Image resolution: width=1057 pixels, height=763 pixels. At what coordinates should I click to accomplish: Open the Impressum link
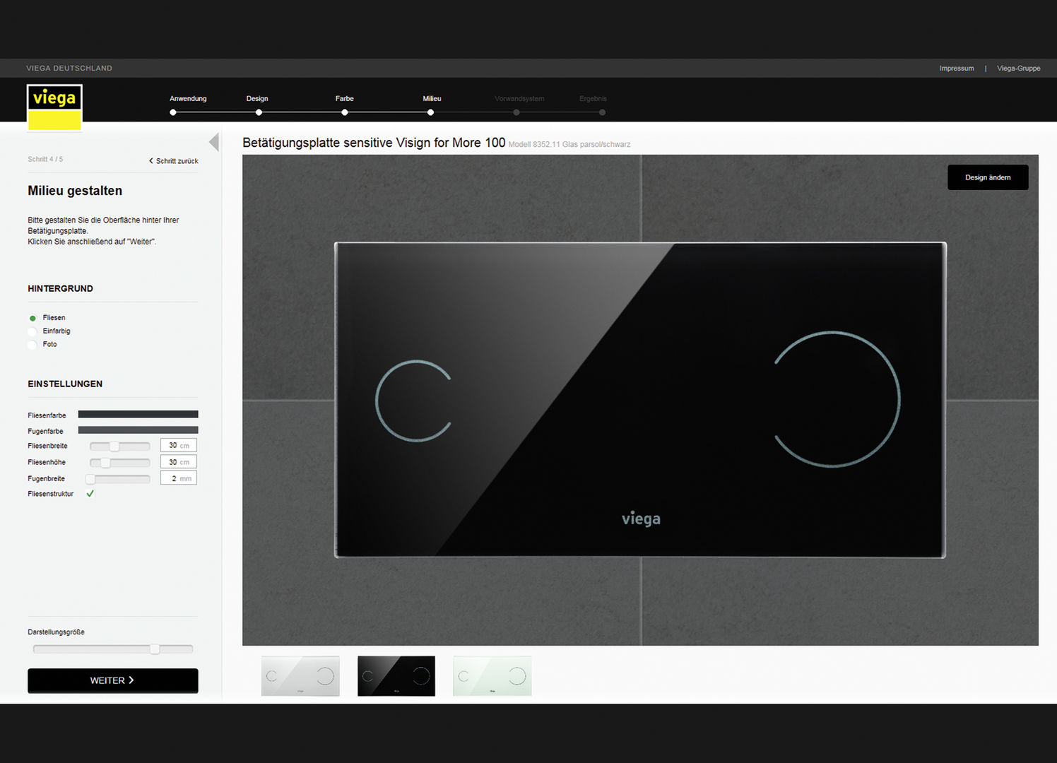[957, 69]
